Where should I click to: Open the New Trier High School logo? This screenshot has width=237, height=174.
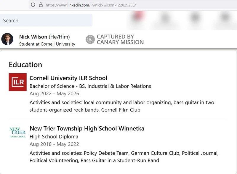17,133
